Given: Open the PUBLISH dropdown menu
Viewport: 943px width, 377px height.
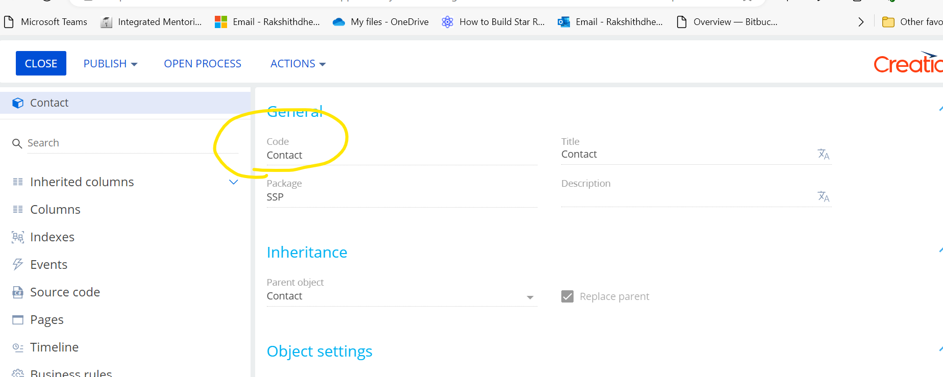Looking at the screenshot, I should (x=110, y=64).
